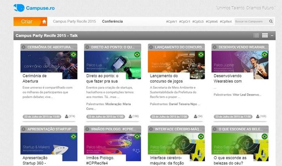Viewport: 282px width, 166px height.
Task: Click the 'Campus Party Recife 2015 - Talk' header
Action: click(144, 35)
